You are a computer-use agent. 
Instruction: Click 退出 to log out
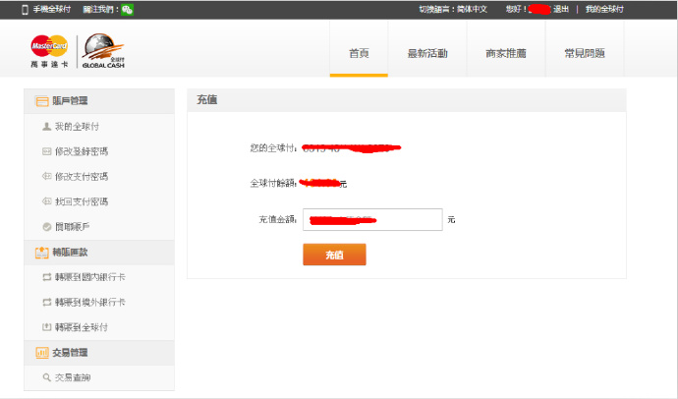(x=561, y=9)
